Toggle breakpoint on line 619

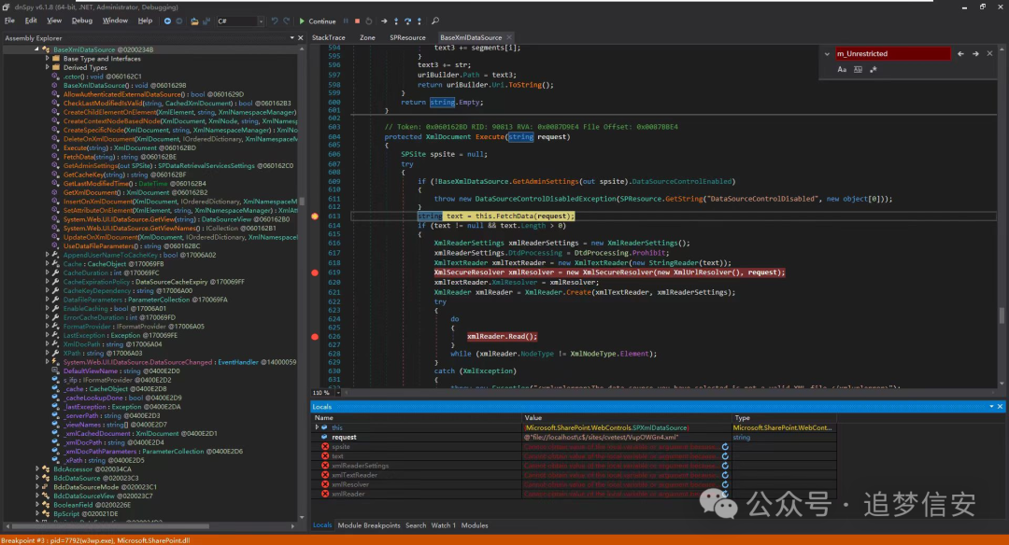(x=315, y=272)
